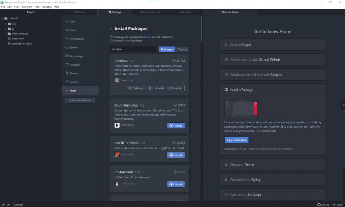The height and width of the screenshot is (207, 345).
Task: Click the X icon in status bar
Action: tap(8, 205)
